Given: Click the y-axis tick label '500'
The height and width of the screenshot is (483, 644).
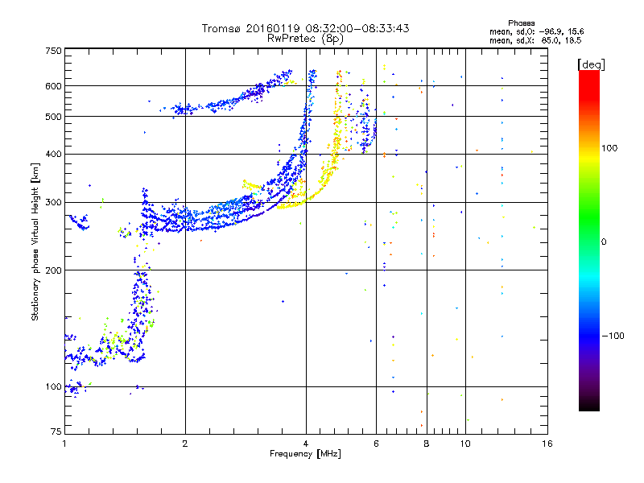Looking at the screenshot, I should click(54, 117).
